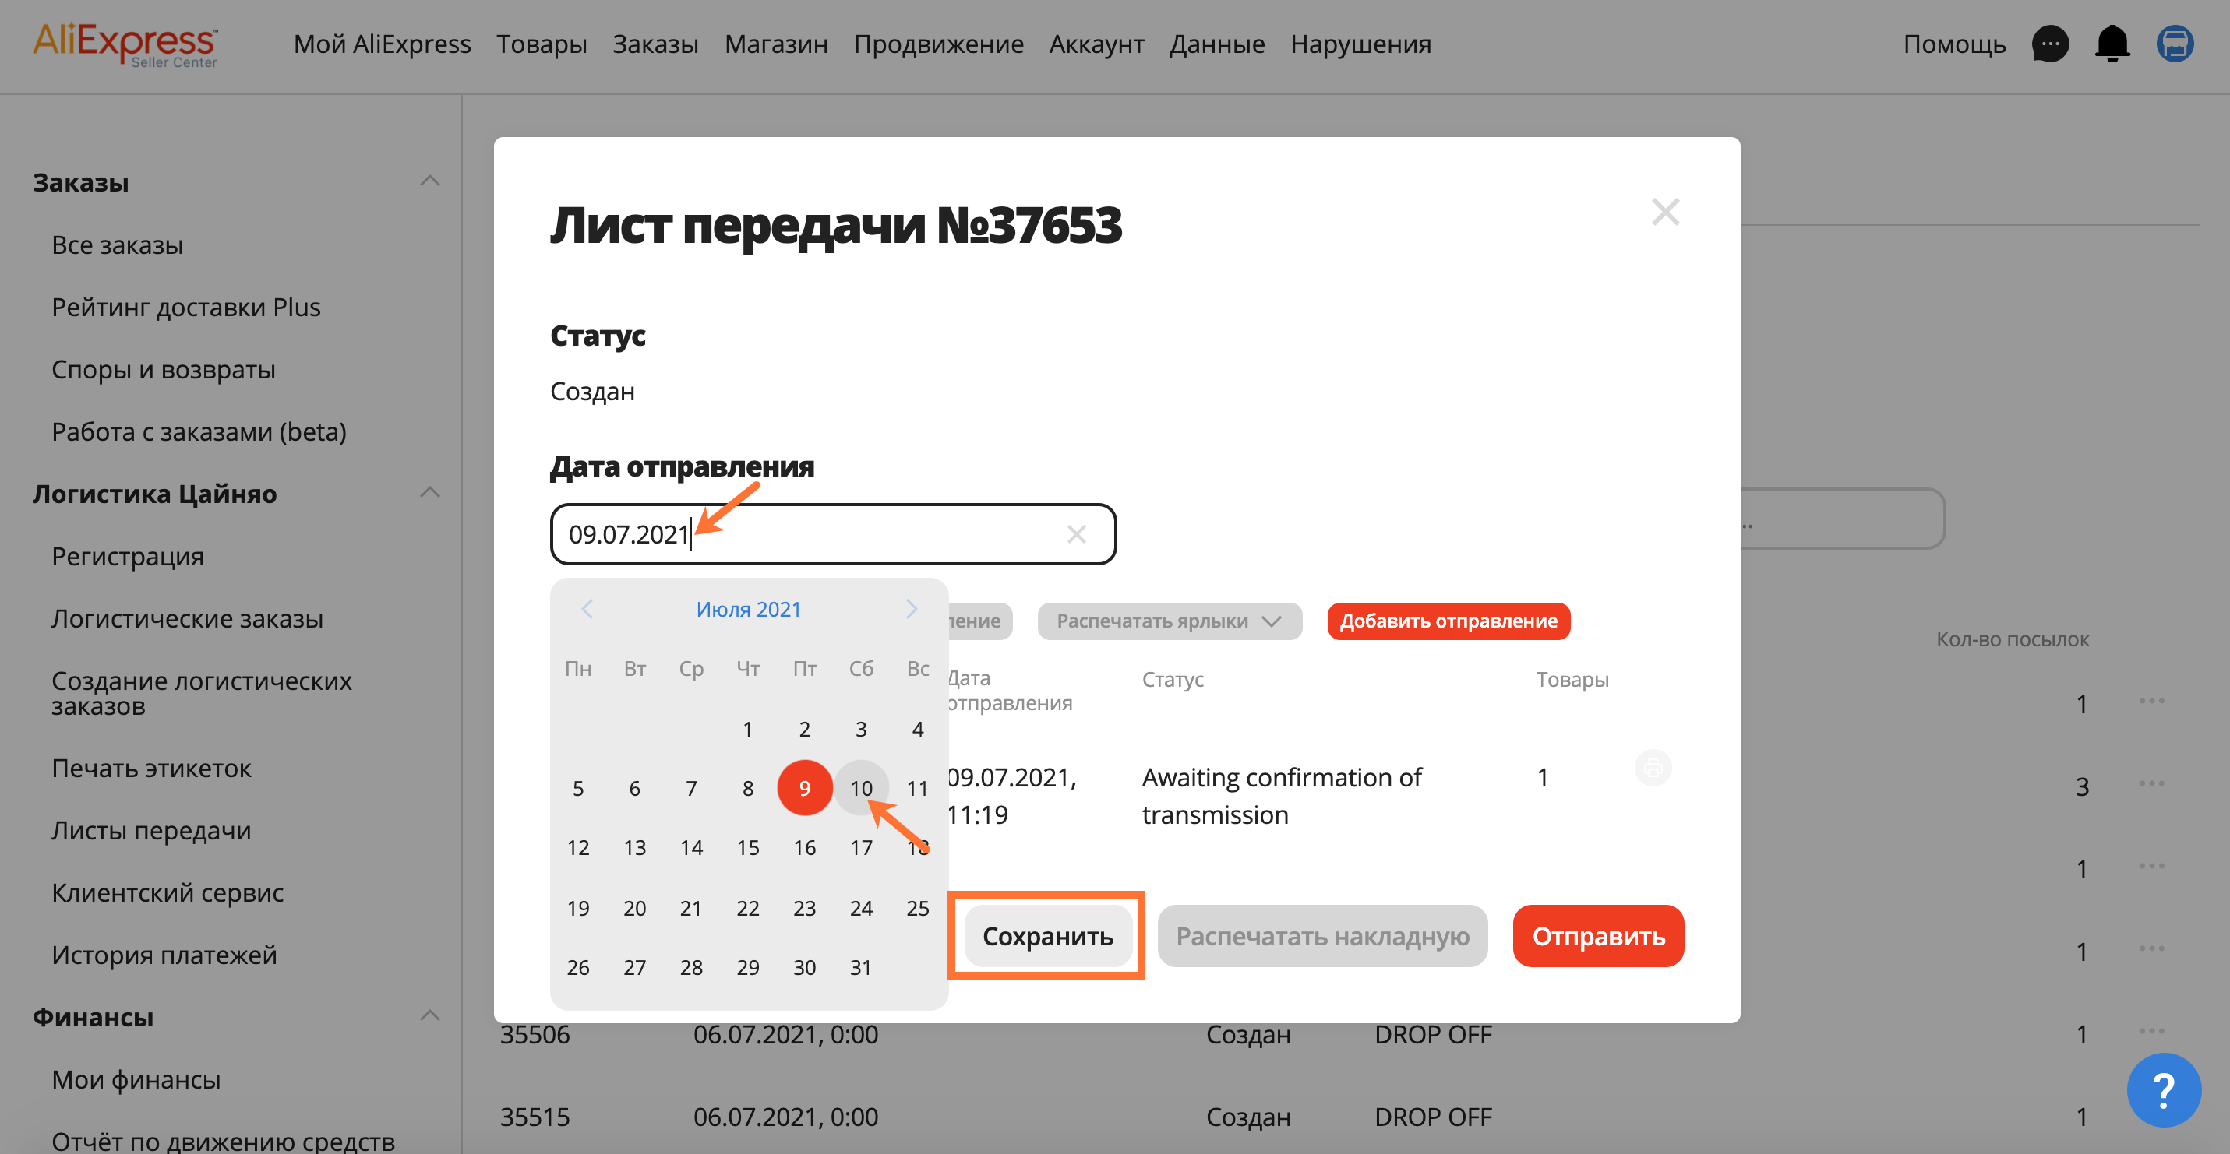Screen dimensions: 2230x1154
Task: Select July 28 in the calendar
Action: (x=692, y=967)
